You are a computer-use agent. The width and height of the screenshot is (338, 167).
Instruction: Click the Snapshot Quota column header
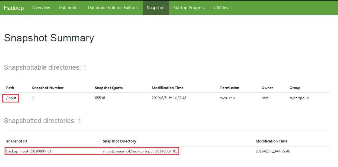[x=109, y=88]
